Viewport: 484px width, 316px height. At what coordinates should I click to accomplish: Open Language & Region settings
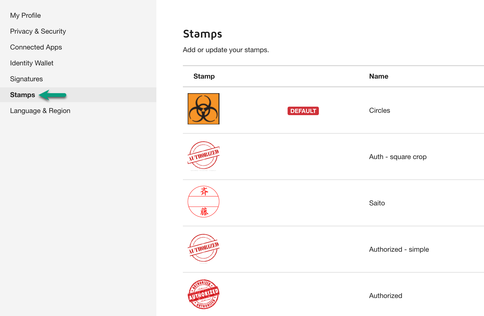click(40, 111)
